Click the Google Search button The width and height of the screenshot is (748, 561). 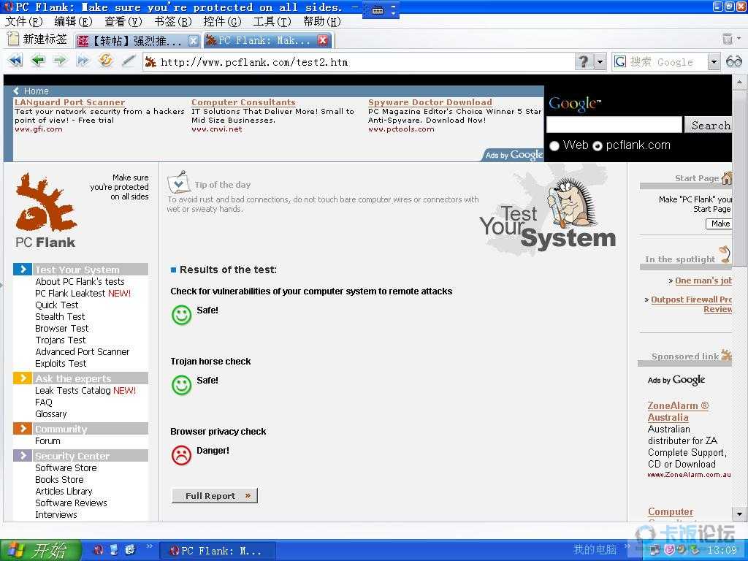coord(709,125)
